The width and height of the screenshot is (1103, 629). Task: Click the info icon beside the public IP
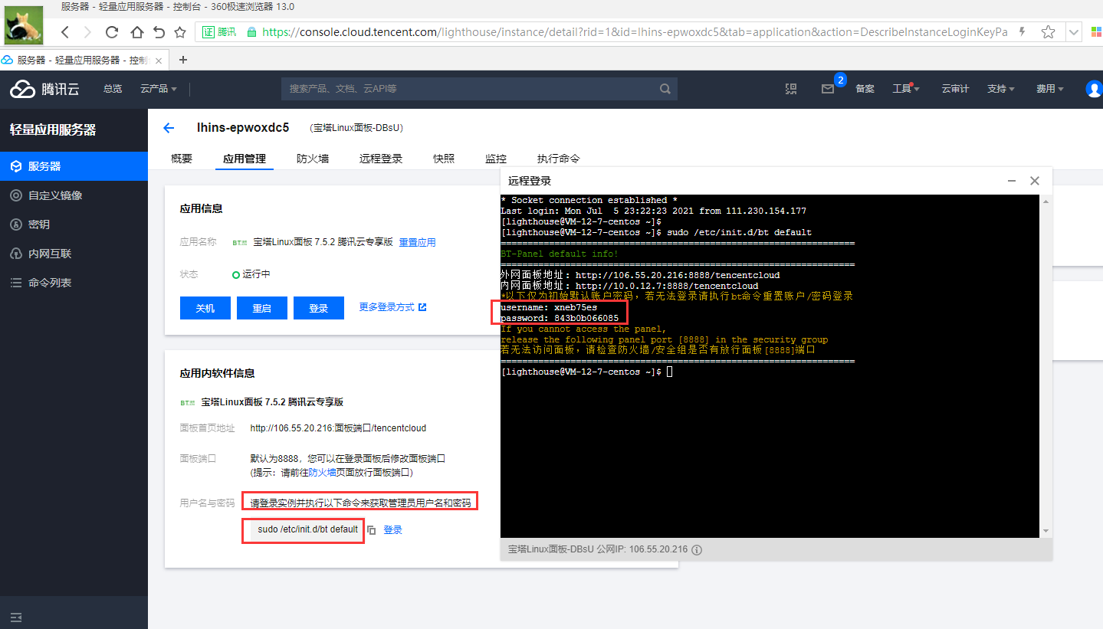point(697,549)
